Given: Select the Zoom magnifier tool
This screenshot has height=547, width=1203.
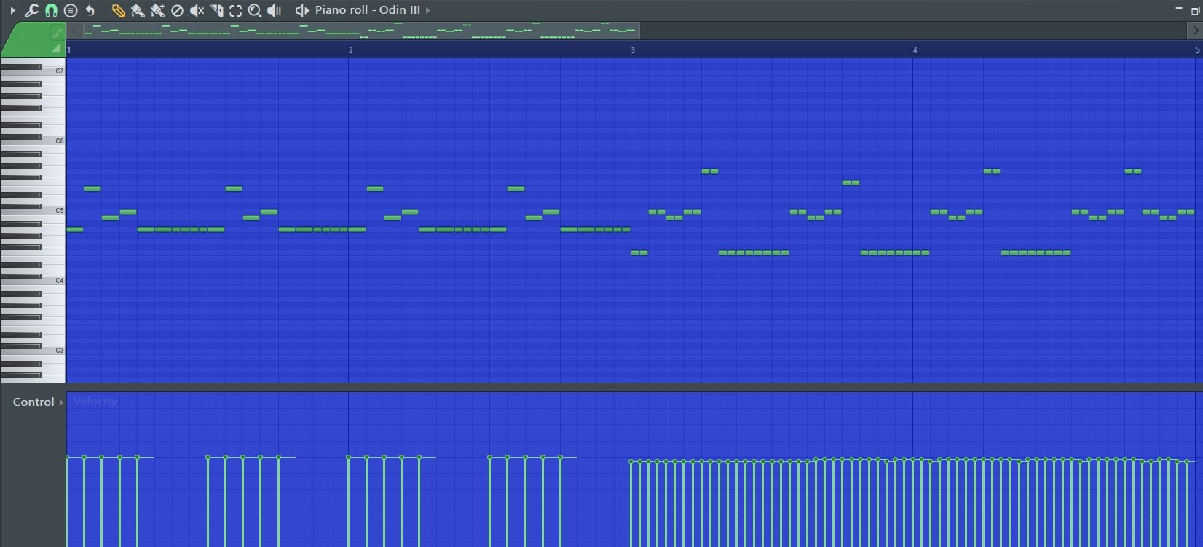Looking at the screenshot, I should (x=255, y=10).
